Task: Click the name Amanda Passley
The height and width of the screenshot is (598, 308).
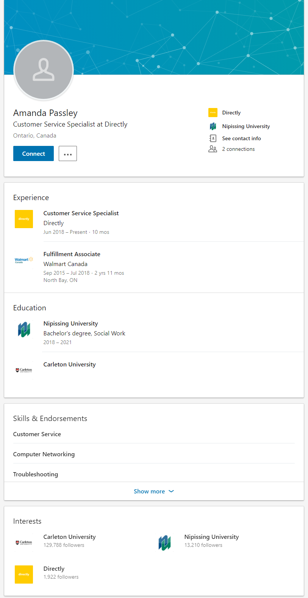Action: [x=45, y=113]
